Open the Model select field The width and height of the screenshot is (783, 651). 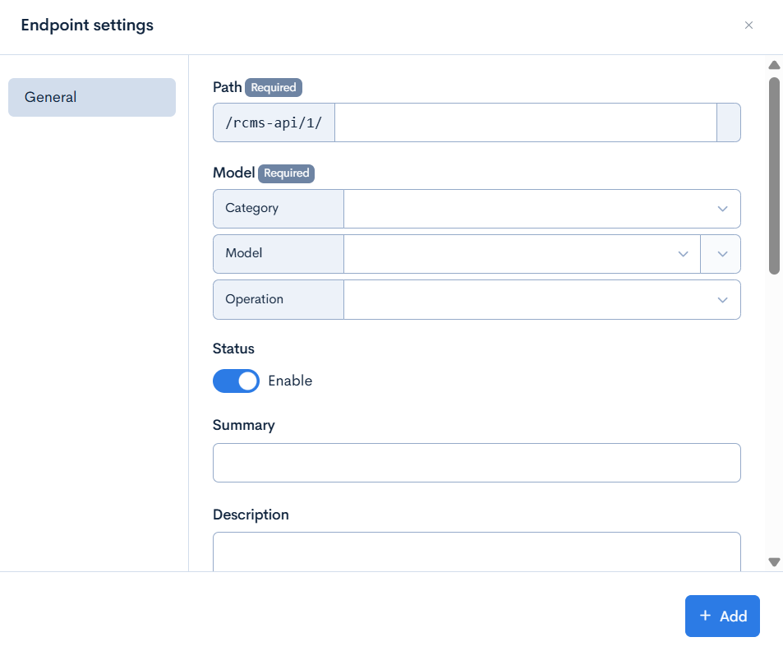point(521,254)
